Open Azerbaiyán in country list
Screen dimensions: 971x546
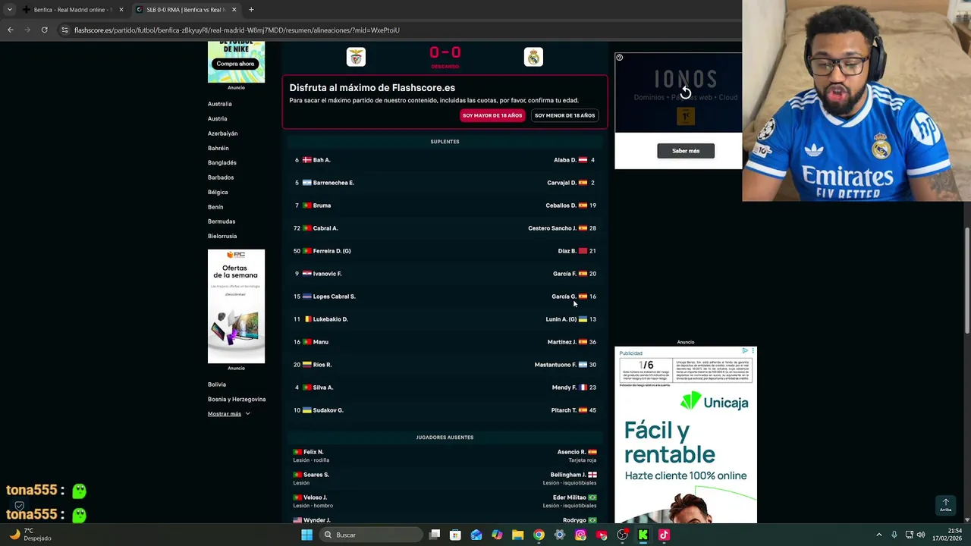pyautogui.click(x=223, y=133)
